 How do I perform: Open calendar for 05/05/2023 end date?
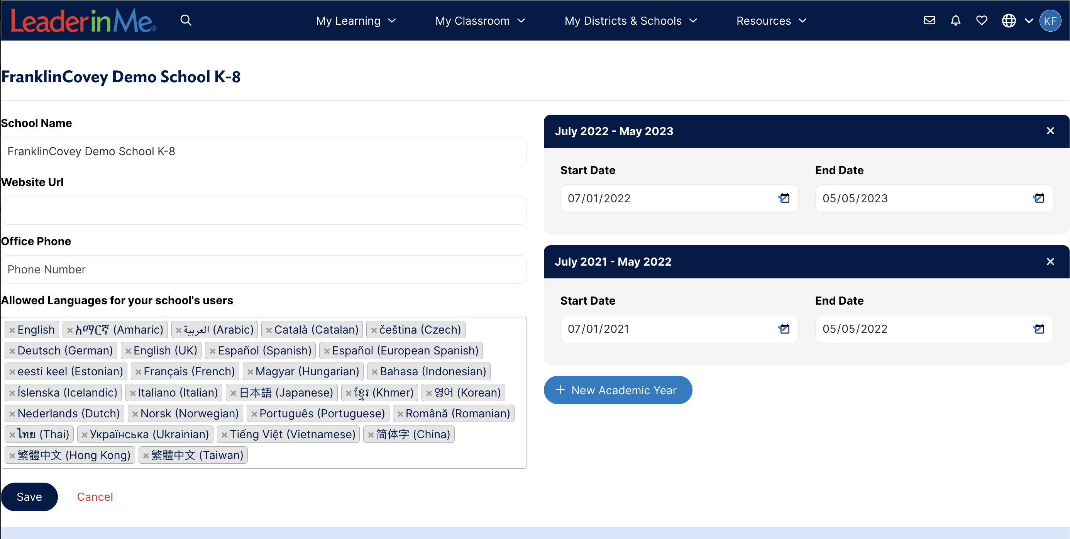[1039, 198]
